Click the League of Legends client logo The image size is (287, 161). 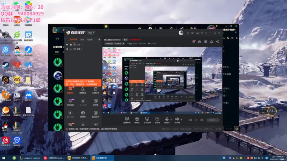pyautogui.click(x=55, y=30)
